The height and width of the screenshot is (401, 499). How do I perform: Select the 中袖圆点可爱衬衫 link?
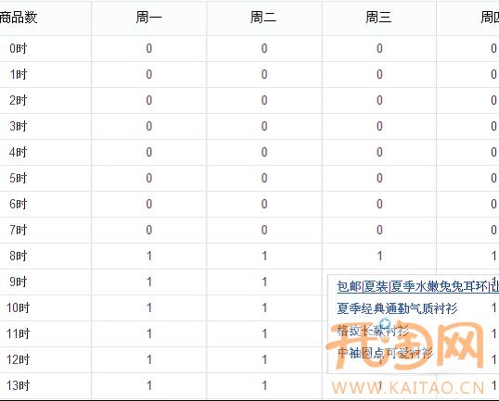pos(385,353)
